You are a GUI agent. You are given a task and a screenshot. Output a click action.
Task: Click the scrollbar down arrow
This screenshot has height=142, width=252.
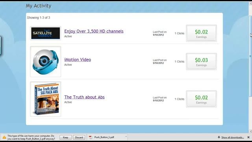click(250, 131)
